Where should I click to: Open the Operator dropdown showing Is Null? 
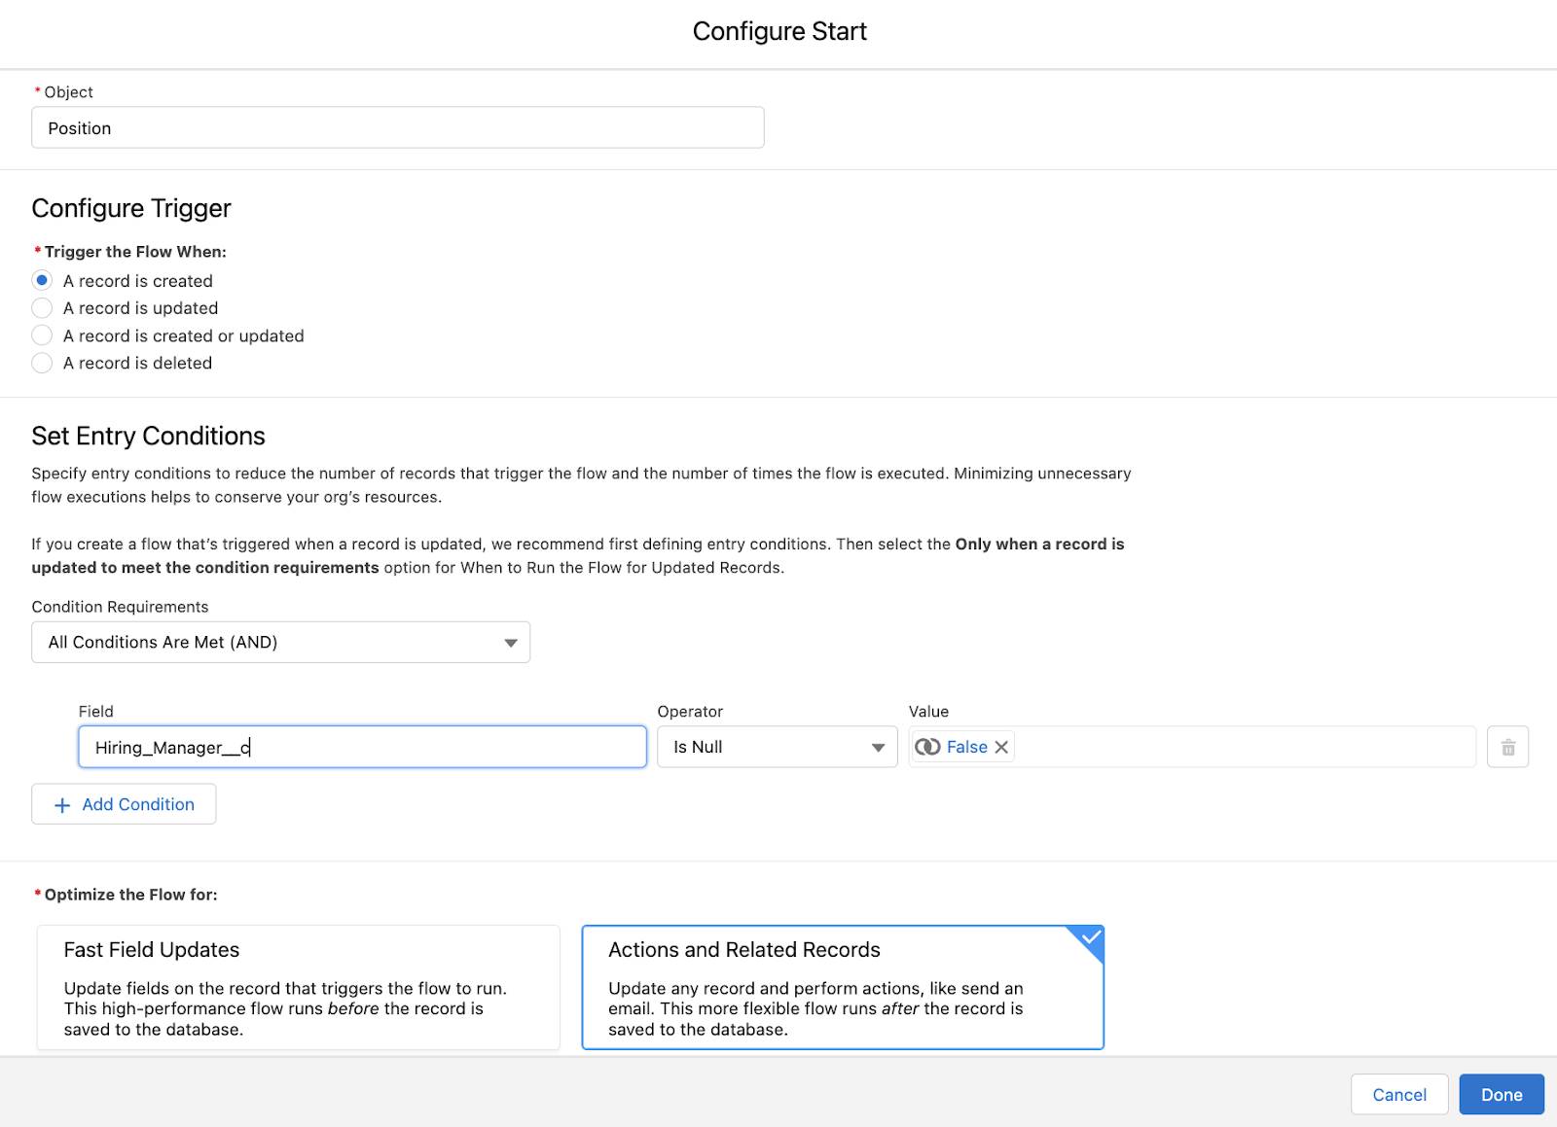(x=776, y=747)
